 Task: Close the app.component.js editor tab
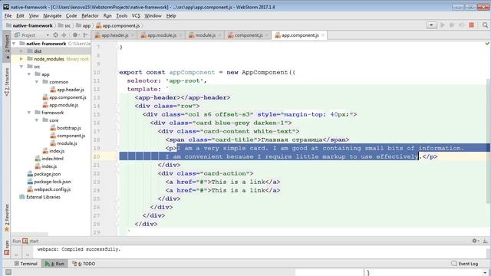pyautogui.click(x=323, y=35)
